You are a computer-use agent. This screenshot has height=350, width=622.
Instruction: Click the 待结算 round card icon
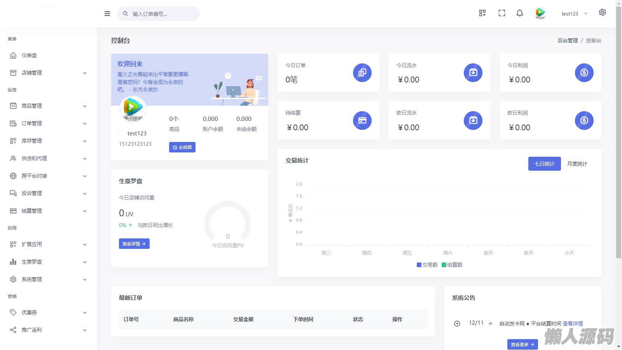[362, 121]
